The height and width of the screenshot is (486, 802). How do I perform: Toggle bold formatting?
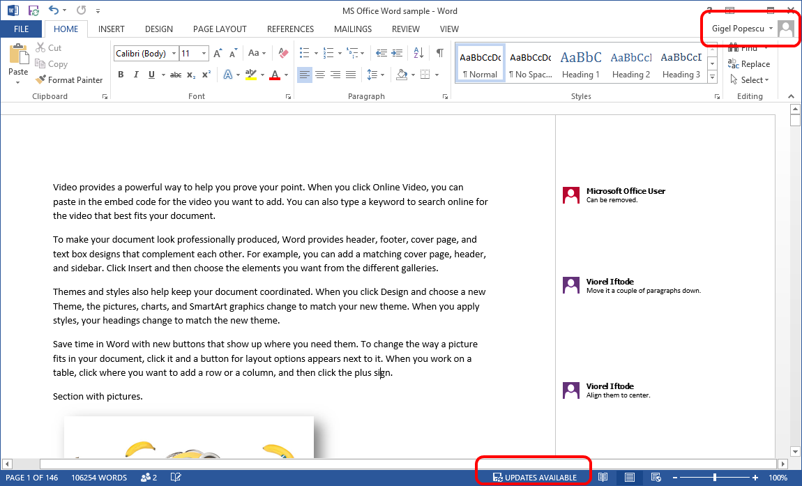[121, 75]
